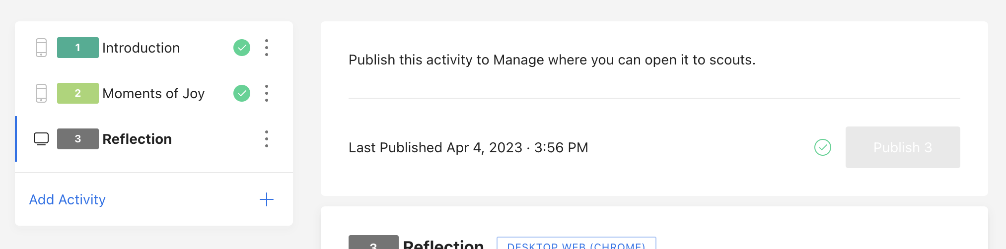Click the green number 1 badge
Viewport: 1006px width, 249px height.
[x=78, y=48]
